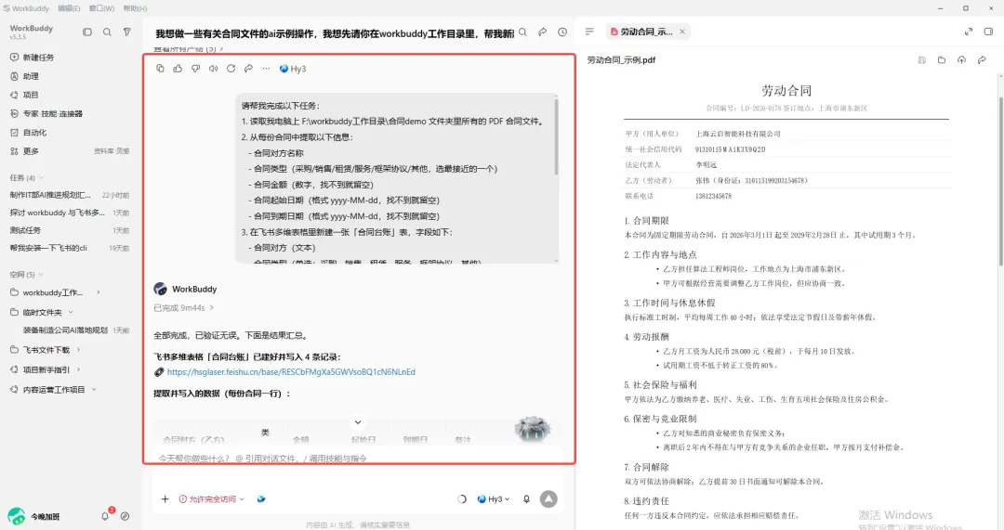Click the circular progress icon near Hy3

(x=462, y=498)
